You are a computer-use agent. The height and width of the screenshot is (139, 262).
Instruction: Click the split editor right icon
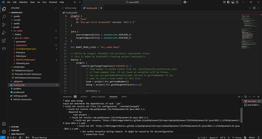tap(254, 8)
